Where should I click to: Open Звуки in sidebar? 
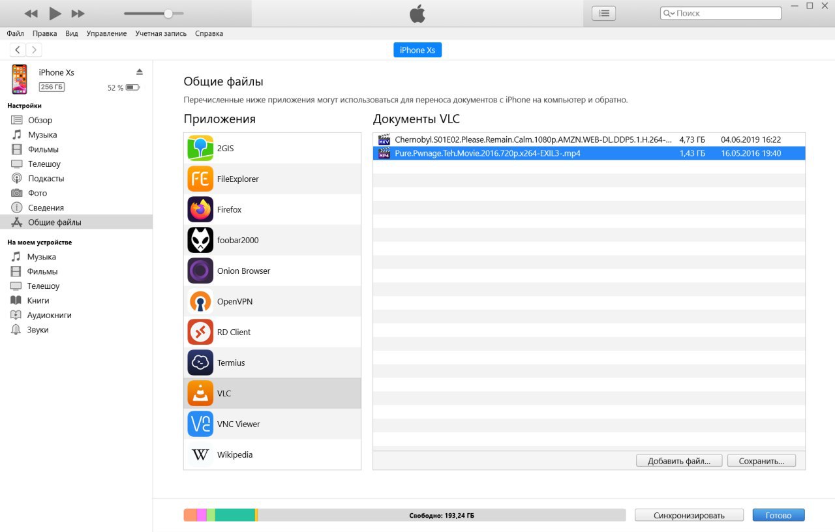76,330
